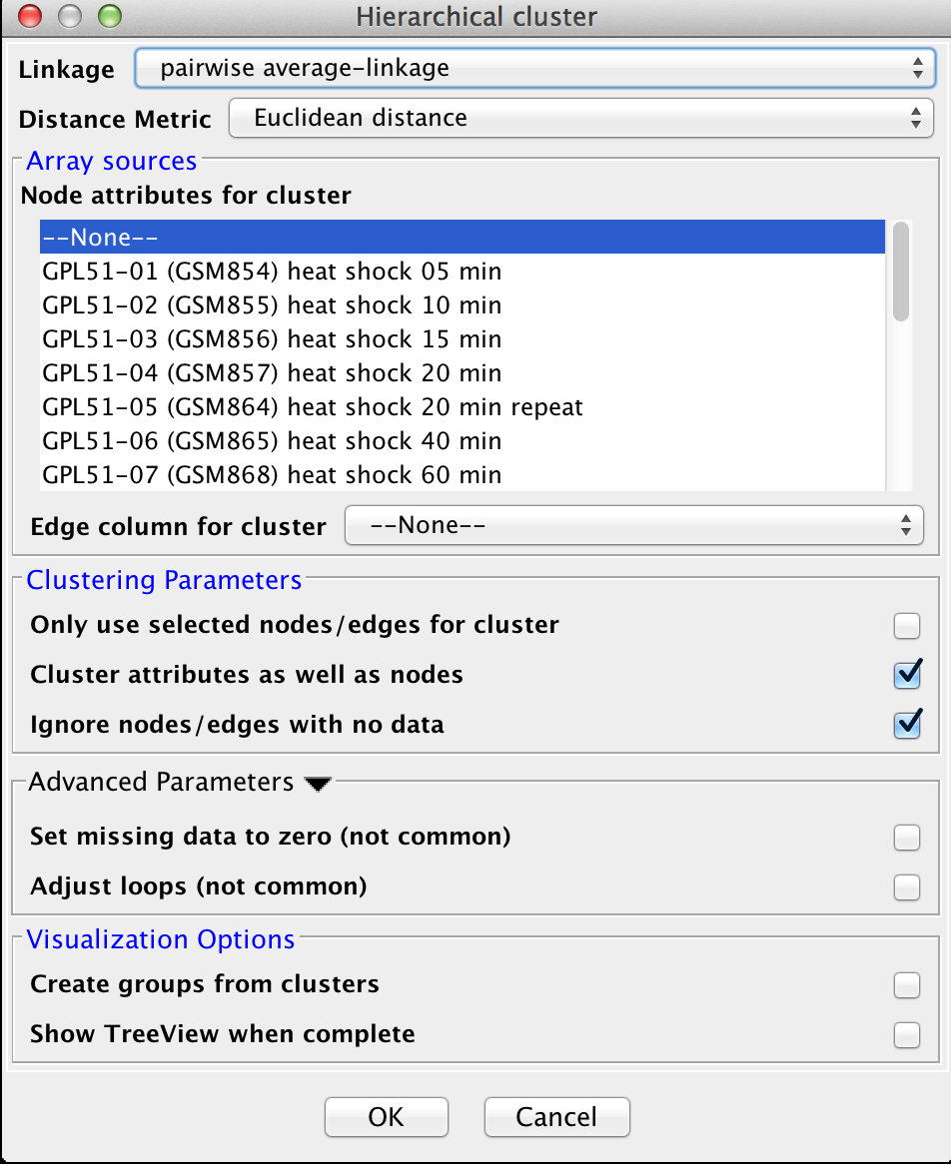951x1164 pixels.
Task: Uncheck Cluster attributes as well as nodes
Action: [x=906, y=675]
